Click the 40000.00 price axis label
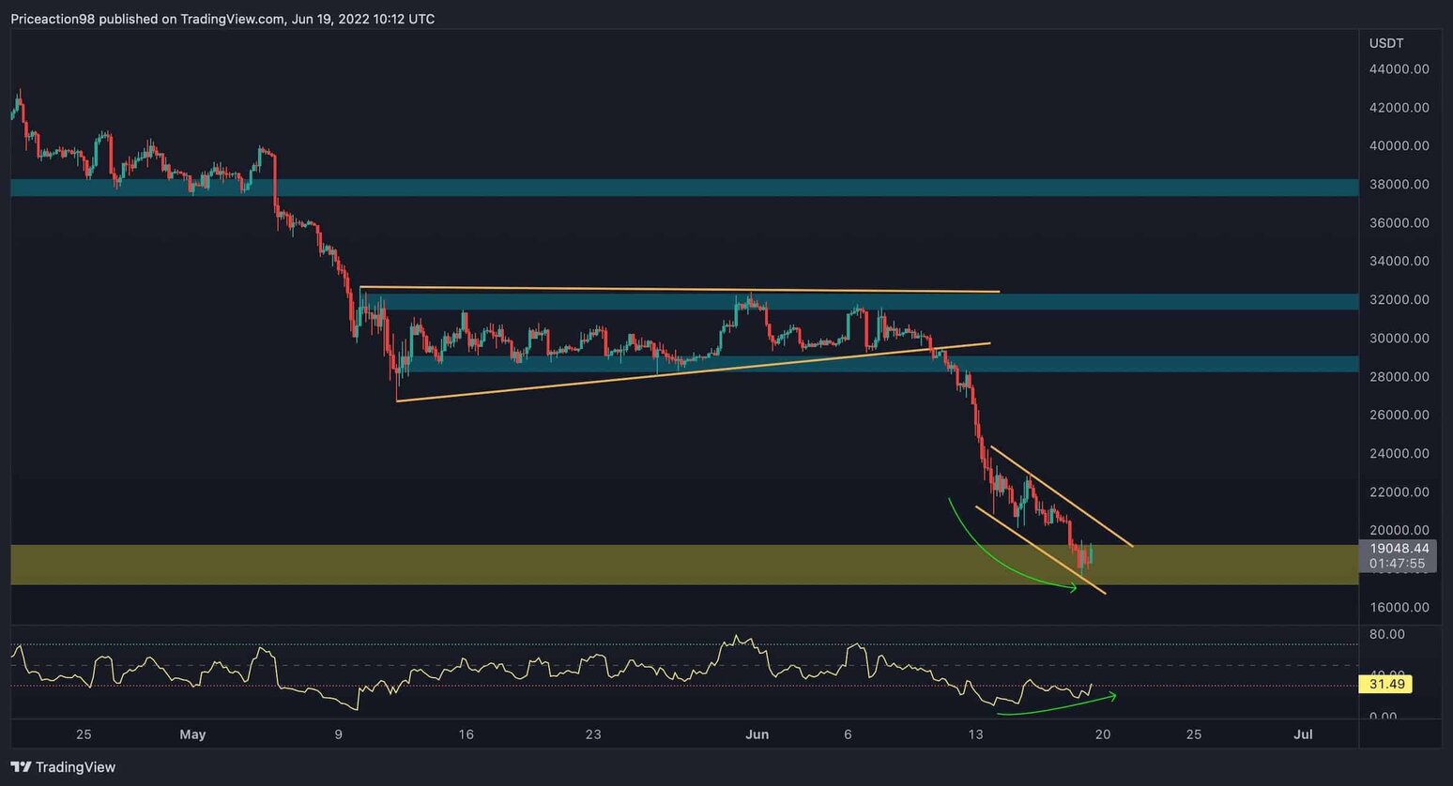Image resolution: width=1453 pixels, height=786 pixels. point(1399,146)
